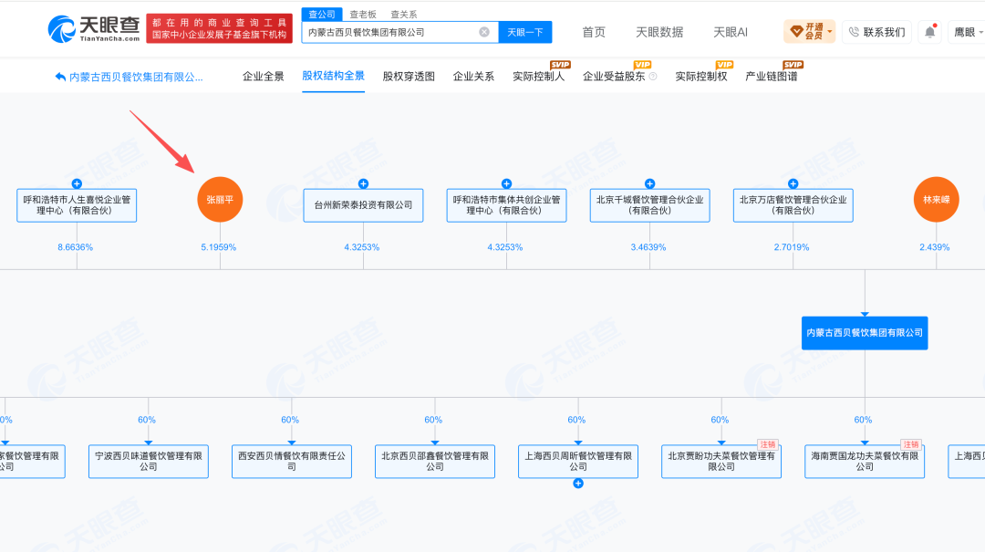Open 产业链图谱 tab
This screenshot has width=985, height=552.
pos(771,76)
